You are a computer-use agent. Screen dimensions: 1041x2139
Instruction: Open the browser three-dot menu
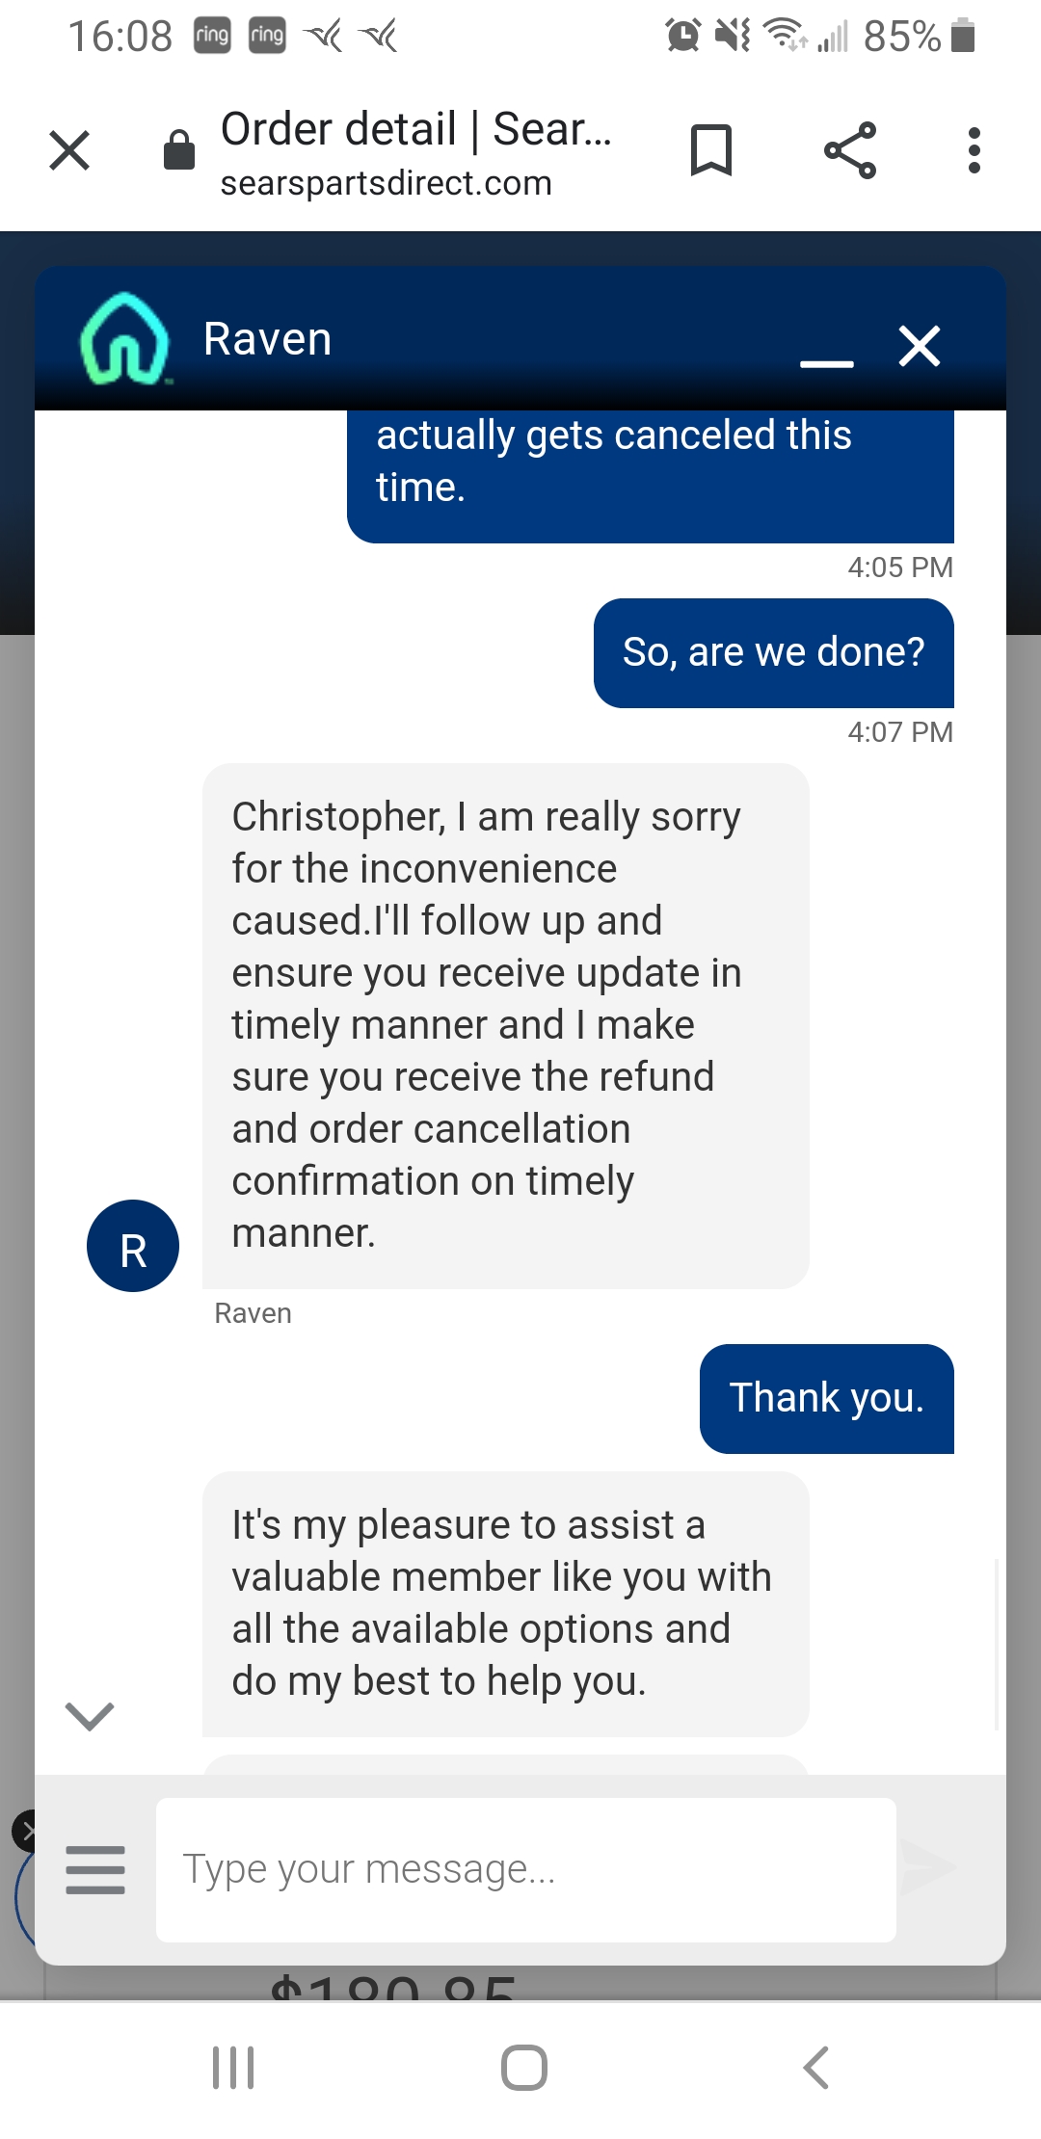974,151
